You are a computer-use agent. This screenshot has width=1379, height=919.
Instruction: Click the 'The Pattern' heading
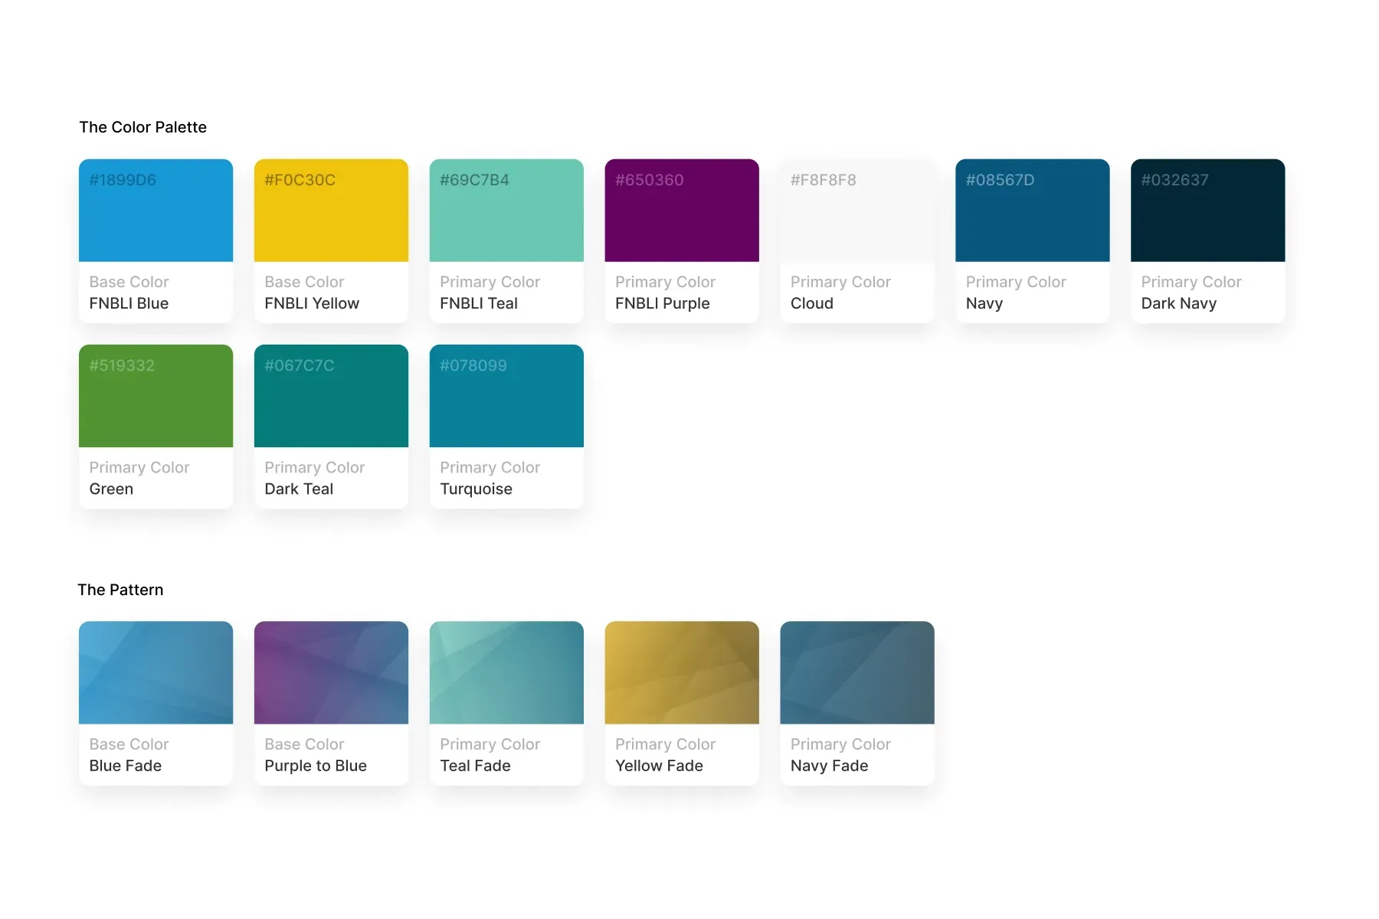pos(120,590)
